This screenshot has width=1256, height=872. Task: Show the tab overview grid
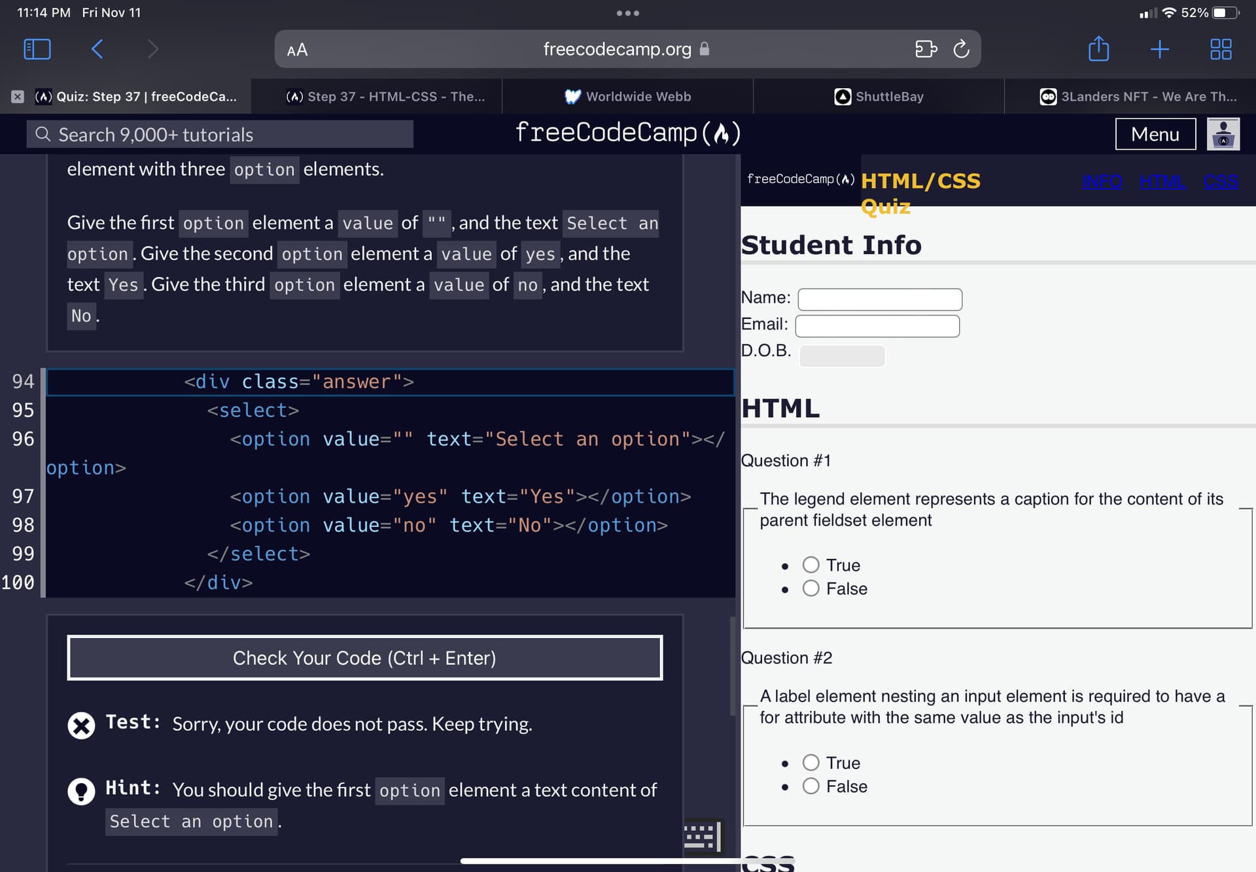coord(1221,49)
